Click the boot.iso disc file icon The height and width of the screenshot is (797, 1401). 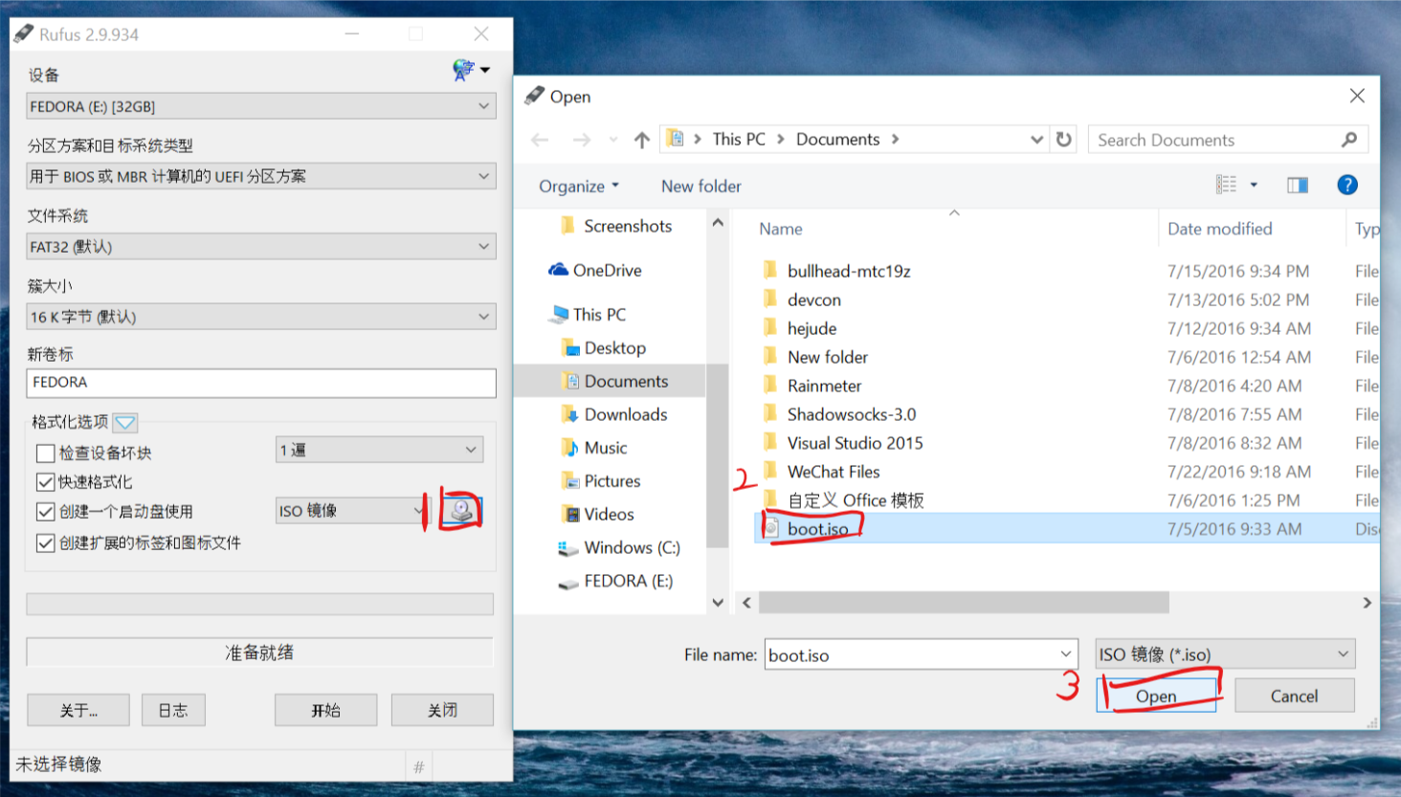(771, 528)
